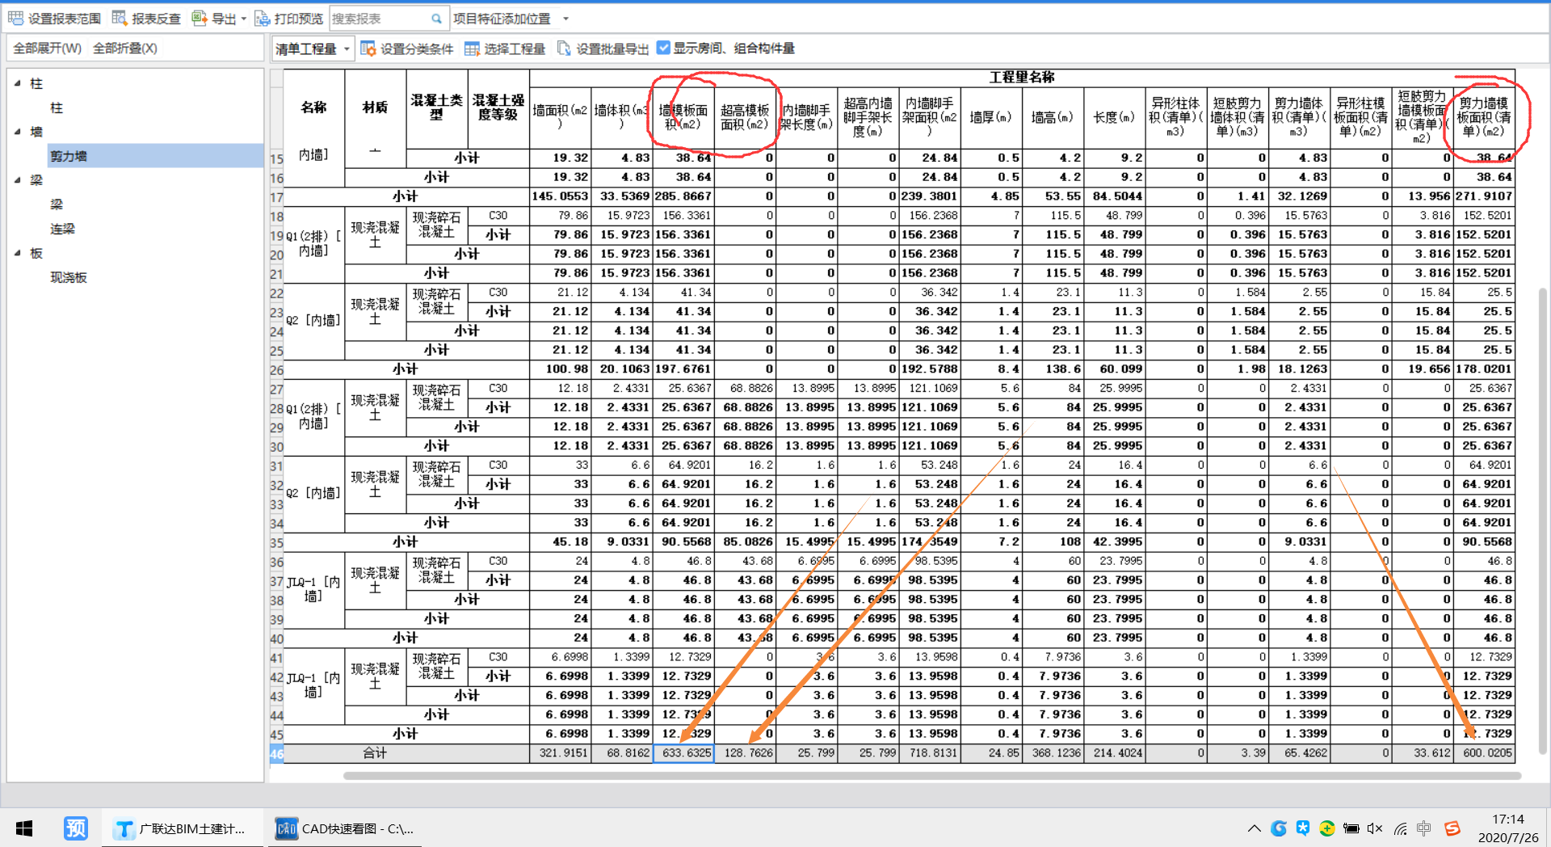
Task: Click the search magnifier icon
Action: point(436,18)
